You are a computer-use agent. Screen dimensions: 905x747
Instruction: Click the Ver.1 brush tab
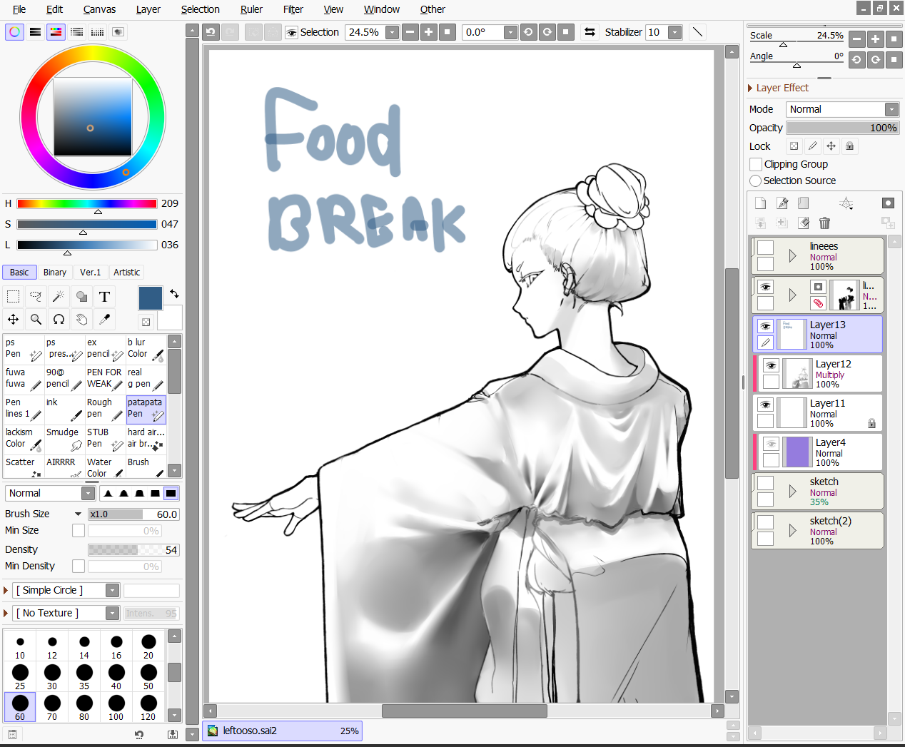point(91,272)
